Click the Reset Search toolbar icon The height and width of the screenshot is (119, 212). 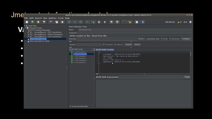130,22
